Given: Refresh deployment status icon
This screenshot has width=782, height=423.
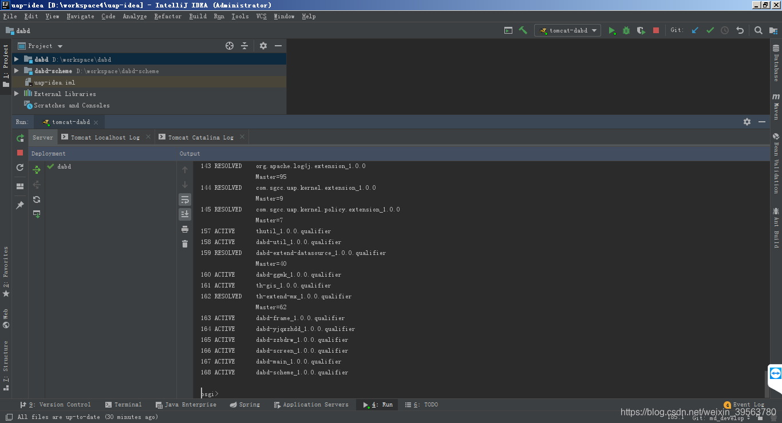Looking at the screenshot, I should point(37,199).
